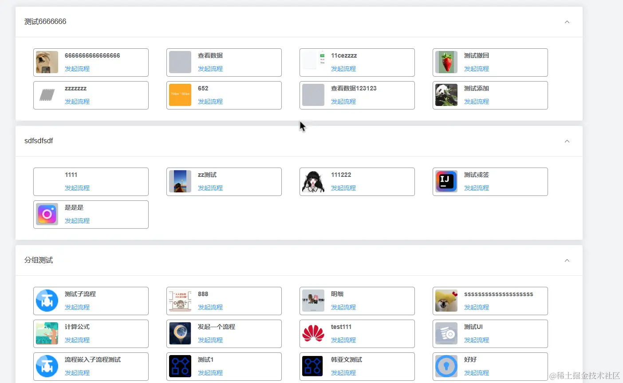This screenshot has width=623, height=383.
Task: Click the orange icon of flow 652
Action: point(180,95)
